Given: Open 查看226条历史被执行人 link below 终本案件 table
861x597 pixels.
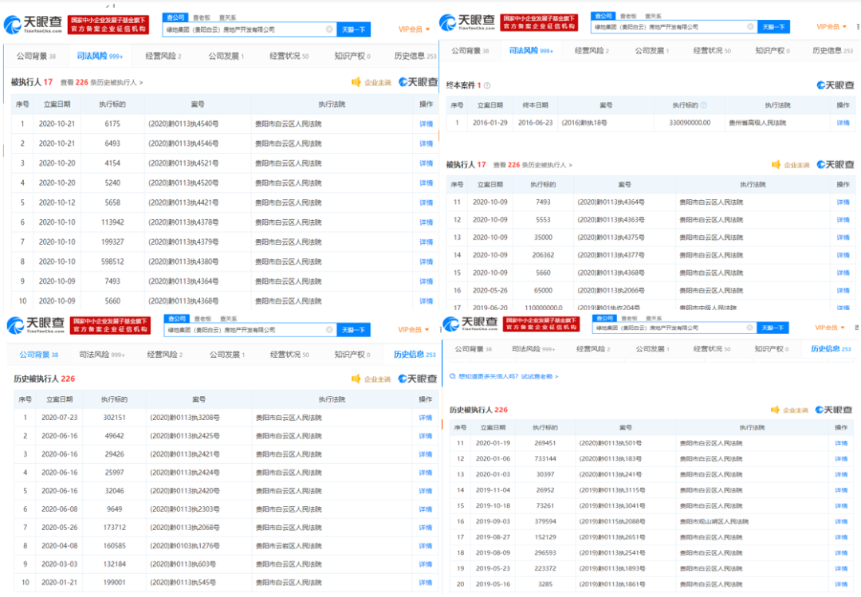Looking at the screenshot, I should [x=533, y=165].
